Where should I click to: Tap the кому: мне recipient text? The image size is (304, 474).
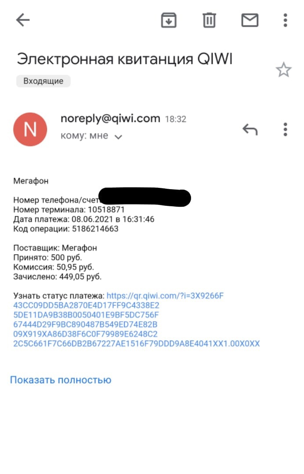tap(84, 136)
